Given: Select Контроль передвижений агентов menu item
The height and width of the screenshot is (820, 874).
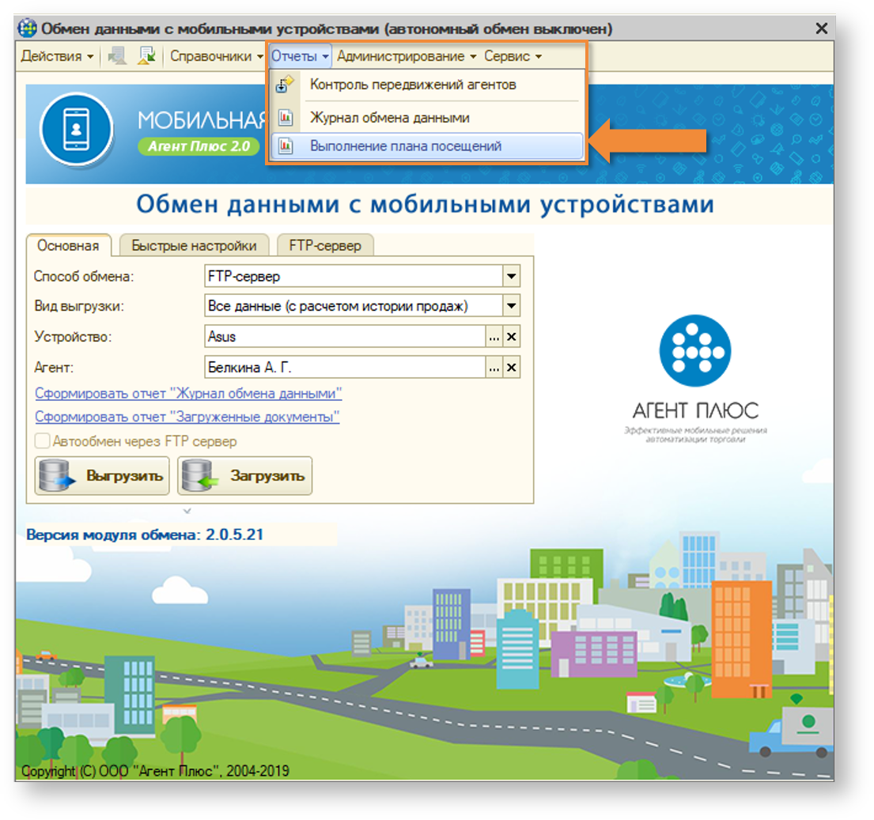Looking at the screenshot, I should 426,85.
